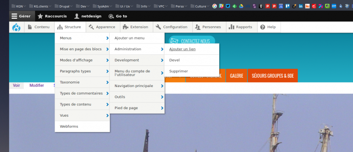Choose Webforms from the Structure menu
The width and height of the screenshot is (353, 152).
coord(69,126)
